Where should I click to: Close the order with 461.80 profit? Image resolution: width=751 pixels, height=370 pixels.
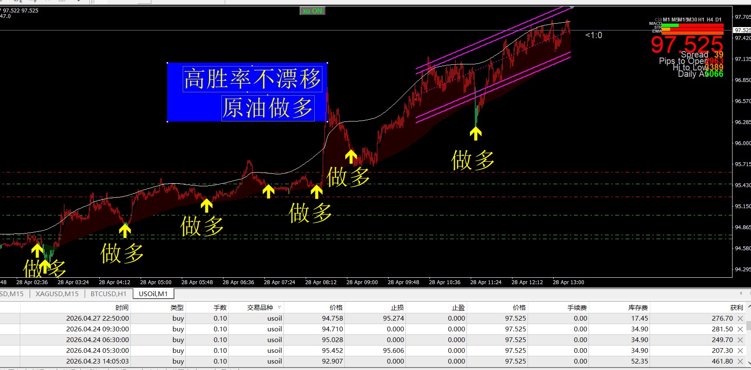pos(740,361)
